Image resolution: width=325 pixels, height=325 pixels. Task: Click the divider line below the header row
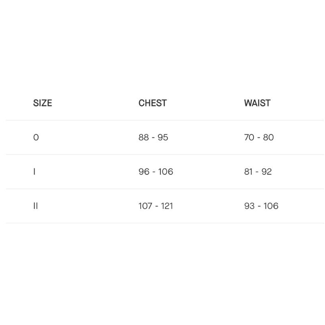[162, 120]
